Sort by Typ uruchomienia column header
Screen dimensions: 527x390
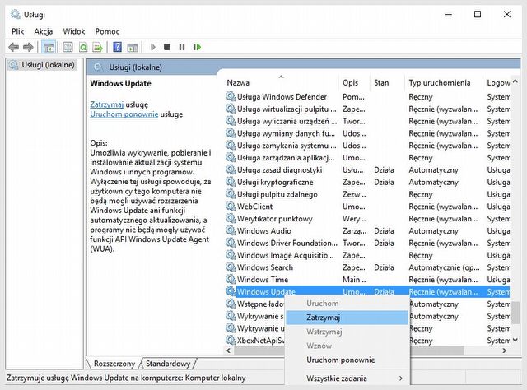pos(445,82)
